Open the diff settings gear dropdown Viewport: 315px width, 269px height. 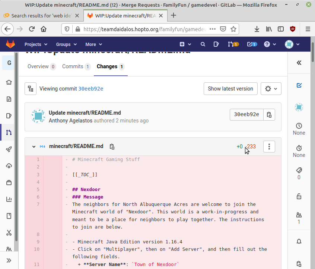click(x=271, y=89)
